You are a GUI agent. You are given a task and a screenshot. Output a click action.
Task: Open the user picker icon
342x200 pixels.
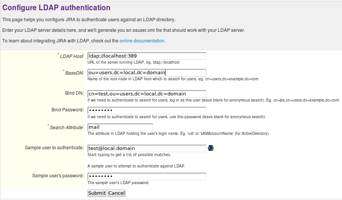click(x=211, y=148)
